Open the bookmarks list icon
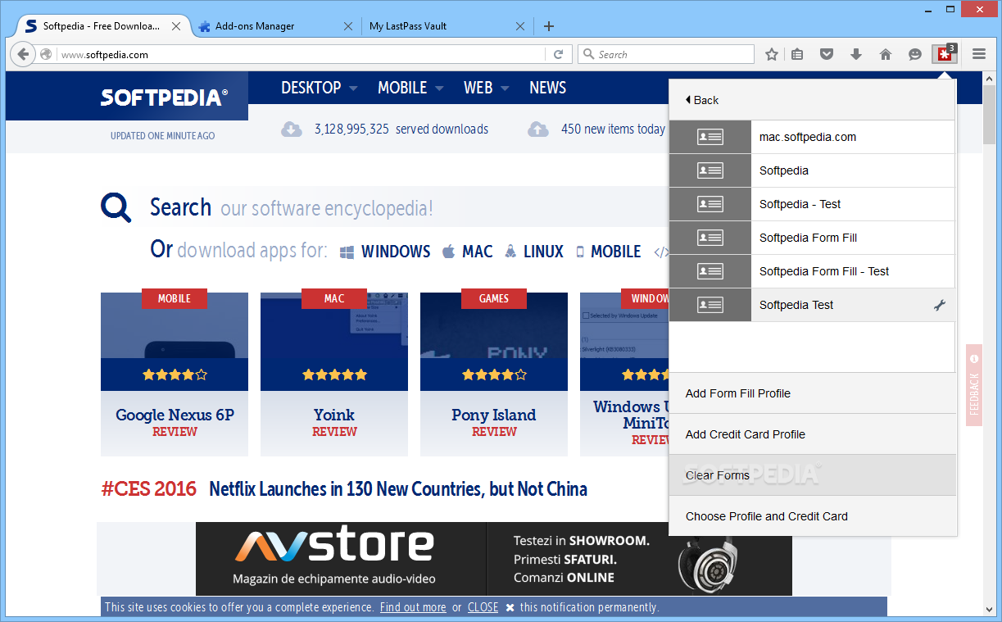 point(797,54)
